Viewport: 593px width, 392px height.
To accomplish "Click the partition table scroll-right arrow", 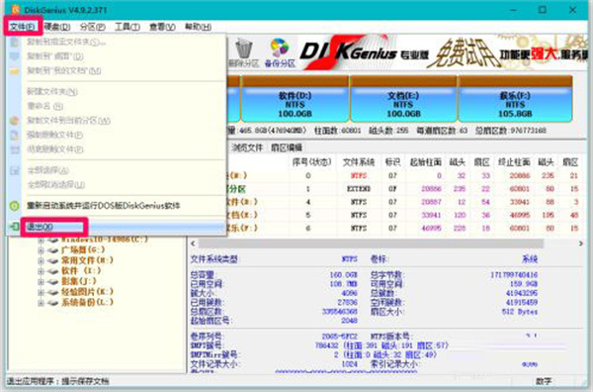I will [581, 244].
